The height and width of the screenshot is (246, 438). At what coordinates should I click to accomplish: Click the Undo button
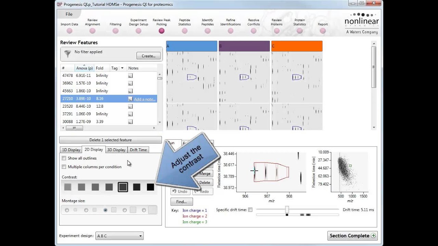point(180,191)
